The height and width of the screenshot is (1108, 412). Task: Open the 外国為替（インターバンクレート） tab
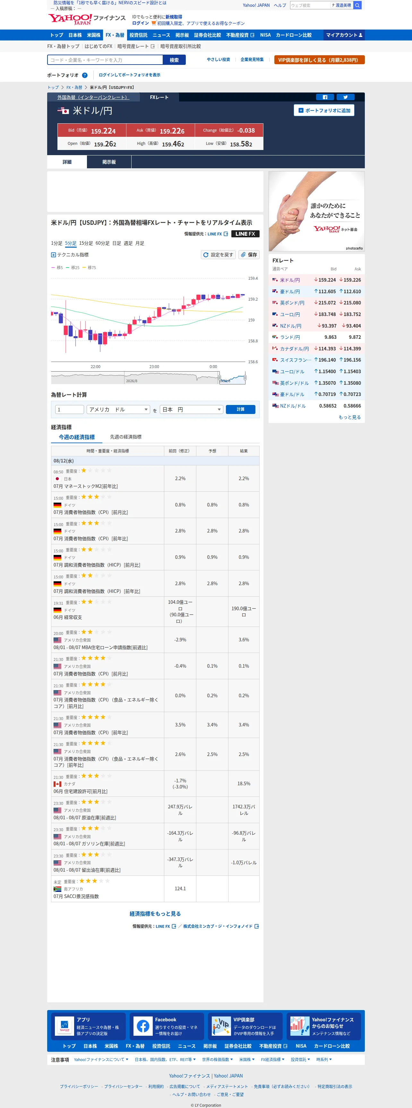point(94,97)
